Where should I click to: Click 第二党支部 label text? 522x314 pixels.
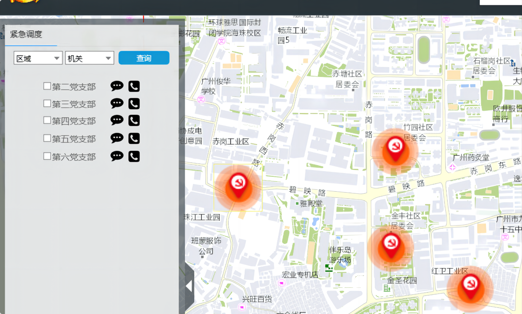(74, 87)
